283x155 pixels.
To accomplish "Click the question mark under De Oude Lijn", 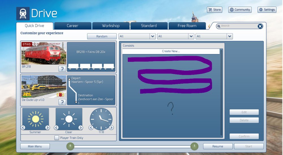I will point(62,102).
